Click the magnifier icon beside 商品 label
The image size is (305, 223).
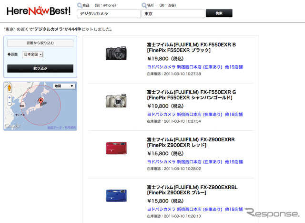pos(80,5)
